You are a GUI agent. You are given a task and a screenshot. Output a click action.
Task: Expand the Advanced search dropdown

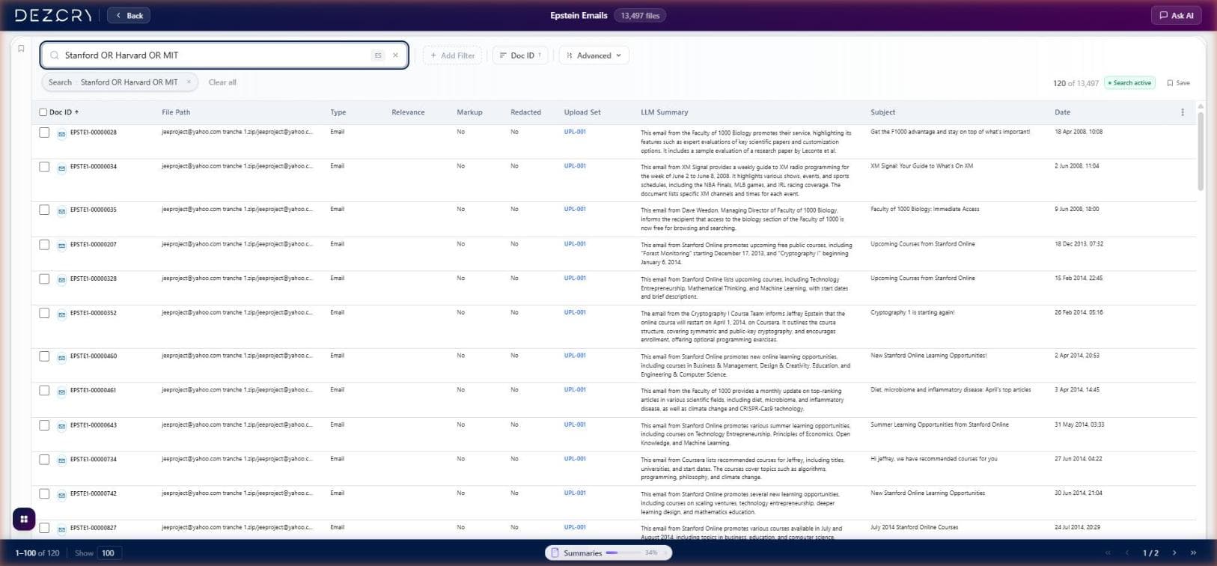pyautogui.click(x=594, y=55)
